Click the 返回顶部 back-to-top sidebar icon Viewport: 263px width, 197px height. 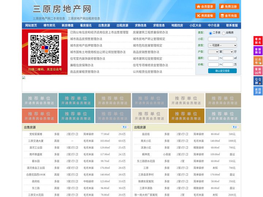(x=258, y=91)
